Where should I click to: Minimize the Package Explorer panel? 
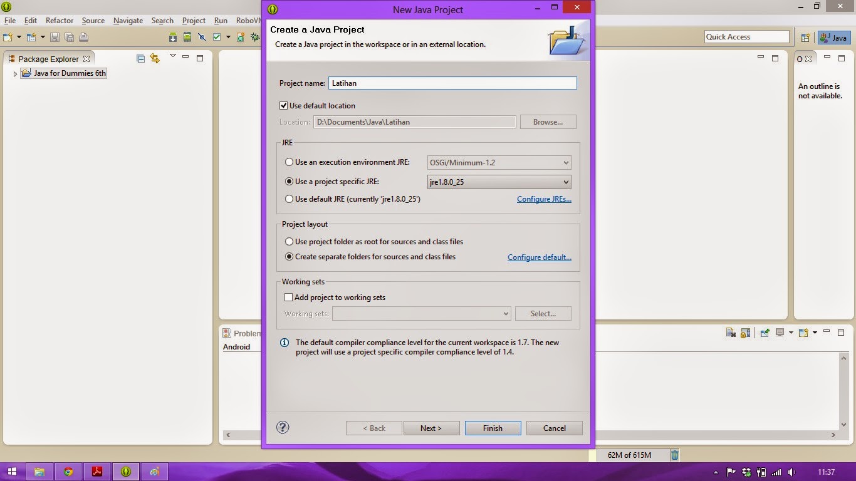(x=185, y=57)
